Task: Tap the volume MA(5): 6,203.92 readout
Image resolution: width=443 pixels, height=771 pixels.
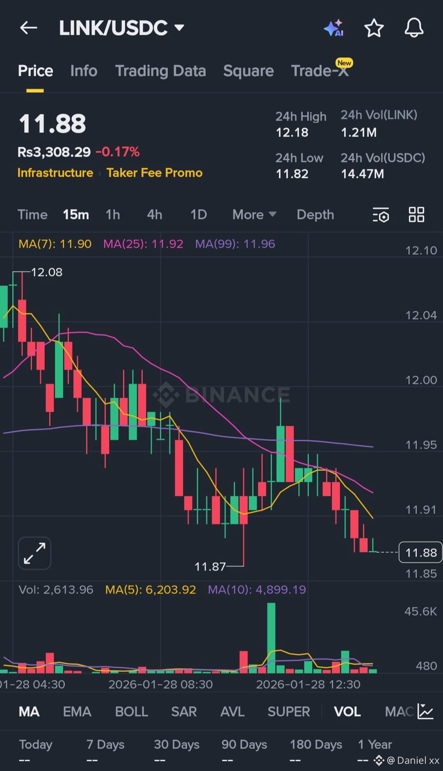Action: tap(151, 590)
